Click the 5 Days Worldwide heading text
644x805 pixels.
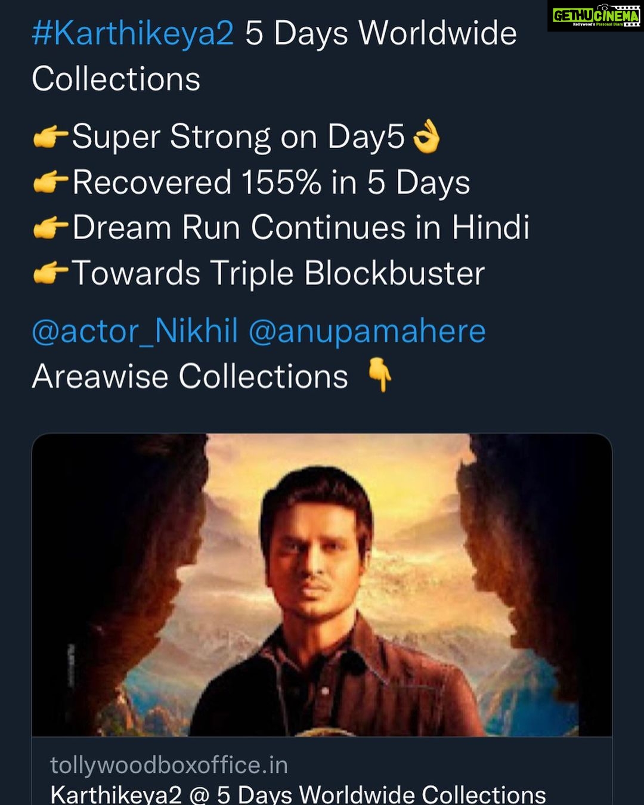(x=381, y=33)
